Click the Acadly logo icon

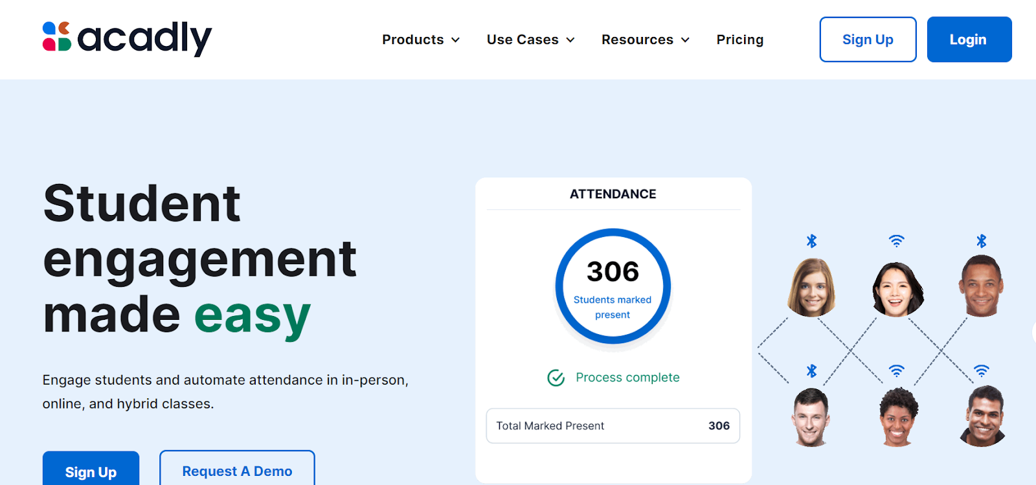(57, 36)
